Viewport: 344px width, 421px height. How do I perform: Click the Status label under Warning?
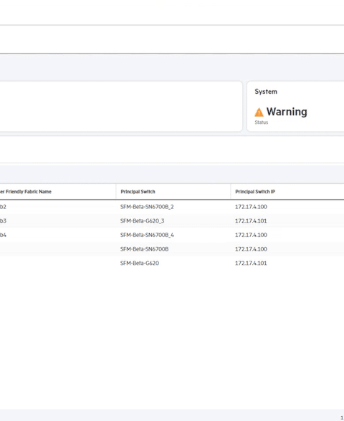261,122
